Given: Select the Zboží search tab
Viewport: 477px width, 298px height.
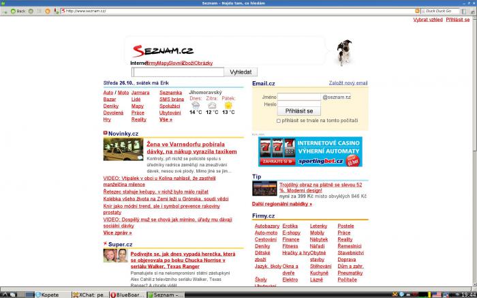Looking at the screenshot, I should tap(188, 63).
